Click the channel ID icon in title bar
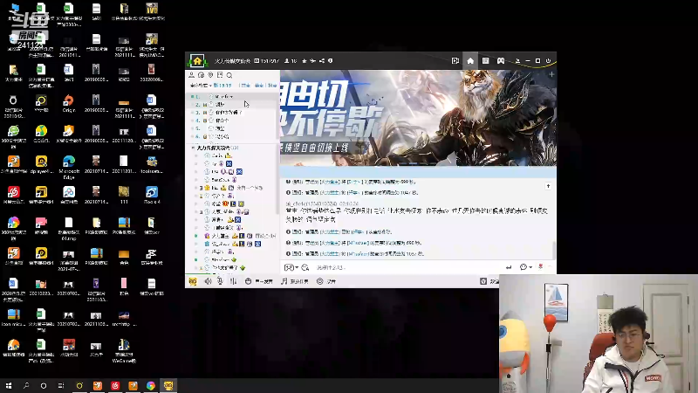Viewport: 698px width, 393px height. click(x=257, y=61)
